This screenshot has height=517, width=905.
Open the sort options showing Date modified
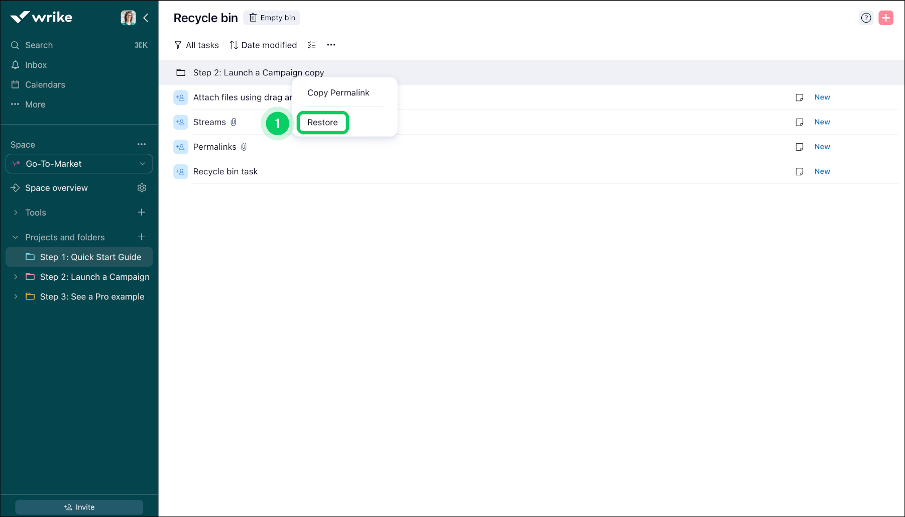(x=263, y=45)
